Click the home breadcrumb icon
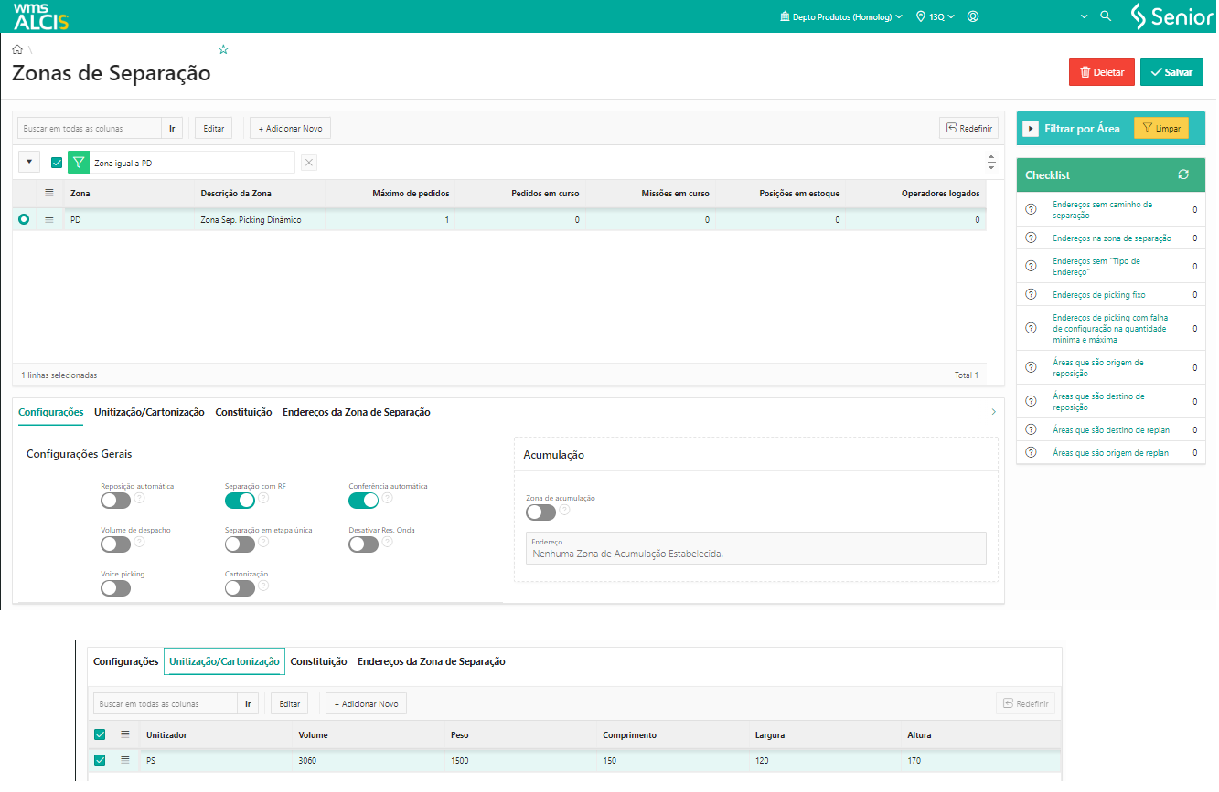 coord(17,49)
